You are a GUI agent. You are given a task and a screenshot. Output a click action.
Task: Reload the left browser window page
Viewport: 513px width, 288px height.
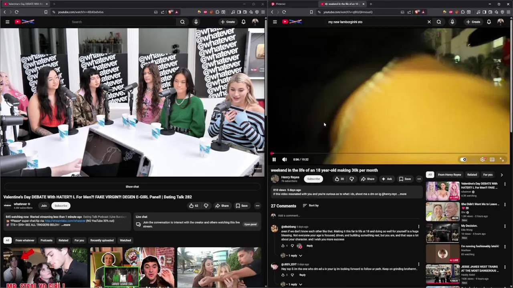[16, 12]
